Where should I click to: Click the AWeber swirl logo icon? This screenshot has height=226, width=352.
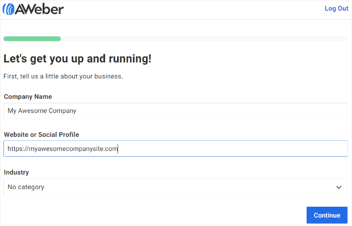[9, 9]
